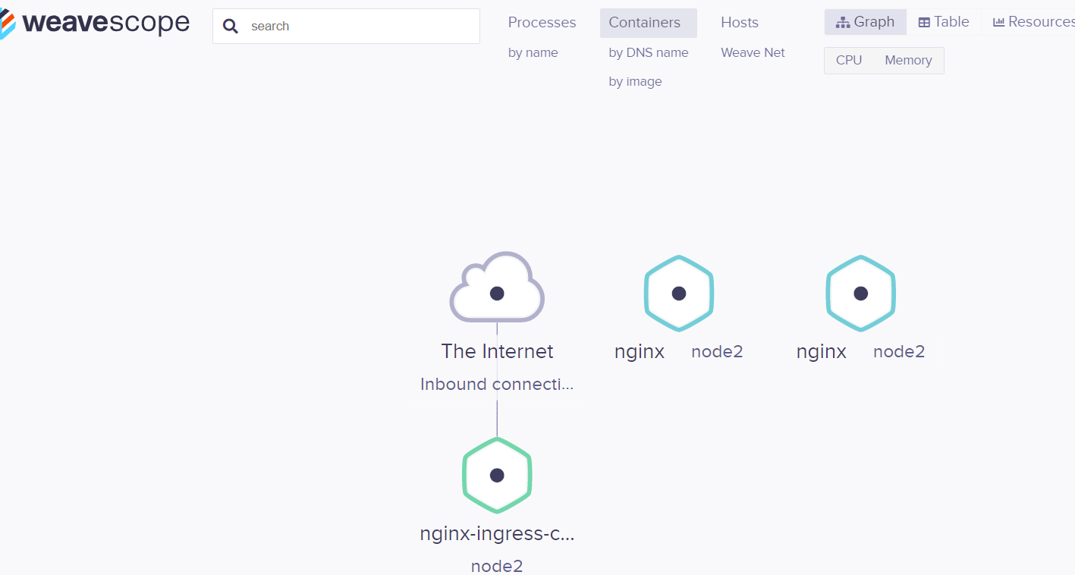Select the green nginx-ingress-controller hexagon node

tap(497, 475)
